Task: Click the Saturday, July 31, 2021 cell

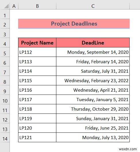Action: tap(93, 71)
